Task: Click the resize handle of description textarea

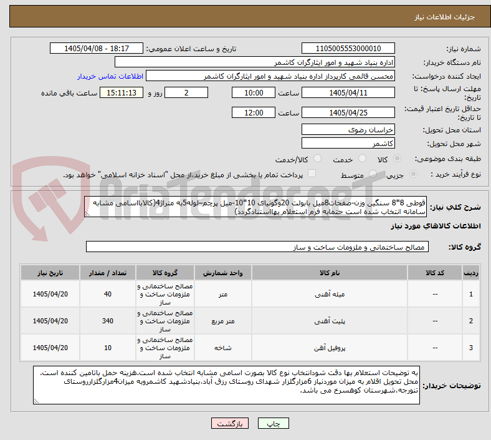Action: click(x=87, y=214)
